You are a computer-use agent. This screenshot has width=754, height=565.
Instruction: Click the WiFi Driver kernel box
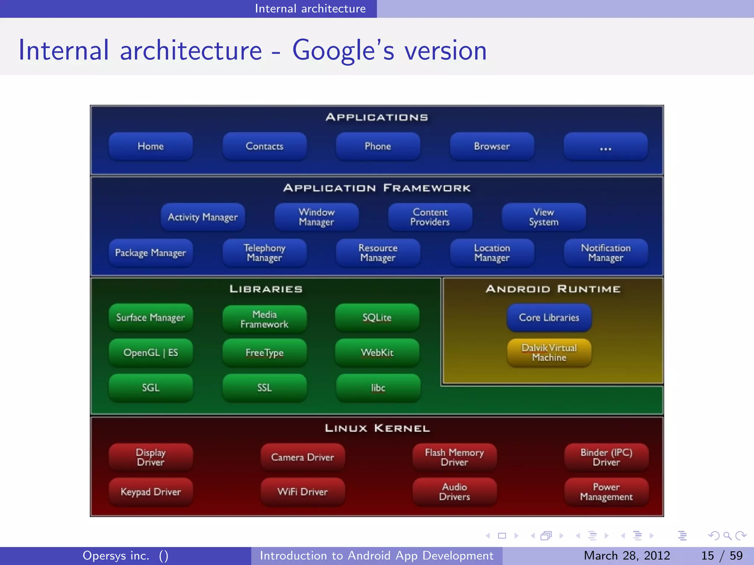pos(303,492)
